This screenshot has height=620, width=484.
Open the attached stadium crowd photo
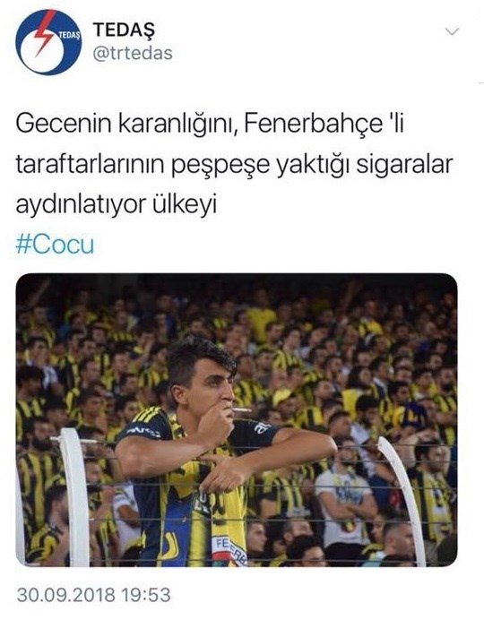[x=237, y=420]
